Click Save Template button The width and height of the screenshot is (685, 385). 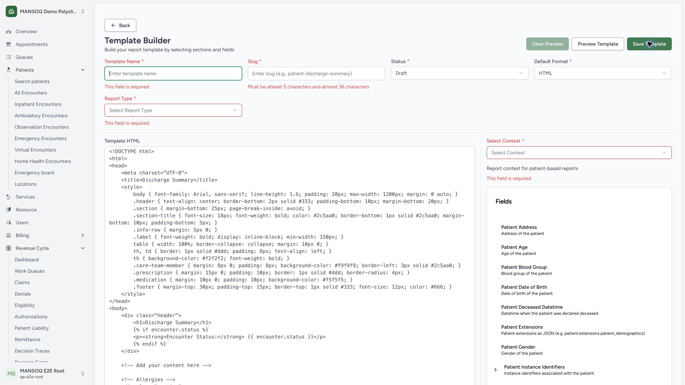[x=649, y=44]
